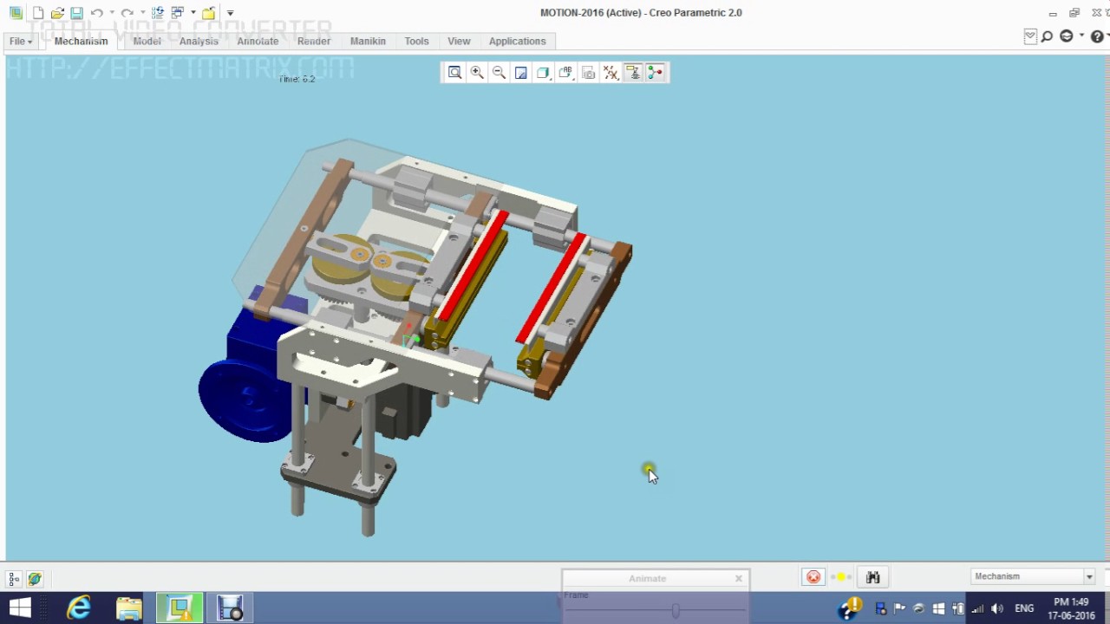Screen dimensions: 1110x624
Task: Toggle the Annotation Display icon
Action: pos(632,73)
